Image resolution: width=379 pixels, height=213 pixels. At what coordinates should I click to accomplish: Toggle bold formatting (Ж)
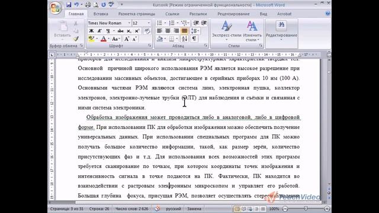(91, 31)
